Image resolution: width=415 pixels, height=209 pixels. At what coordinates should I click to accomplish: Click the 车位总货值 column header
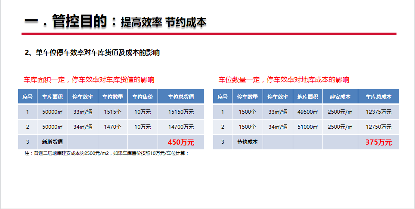[181, 97]
